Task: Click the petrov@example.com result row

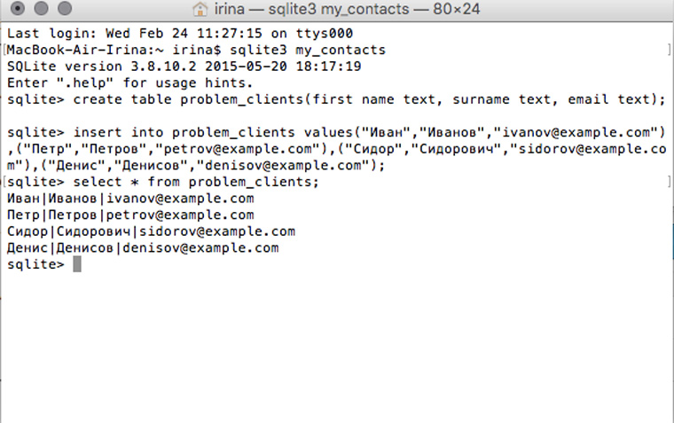Action: click(x=129, y=215)
